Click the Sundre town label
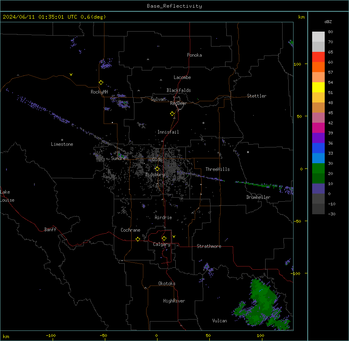349x341 pixels. point(118,158)
